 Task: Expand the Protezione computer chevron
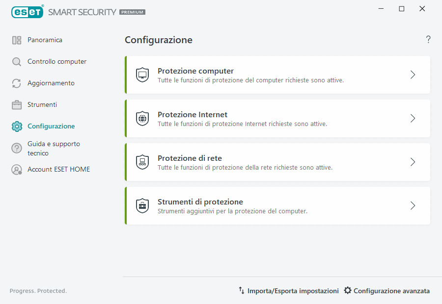[413, 75]
